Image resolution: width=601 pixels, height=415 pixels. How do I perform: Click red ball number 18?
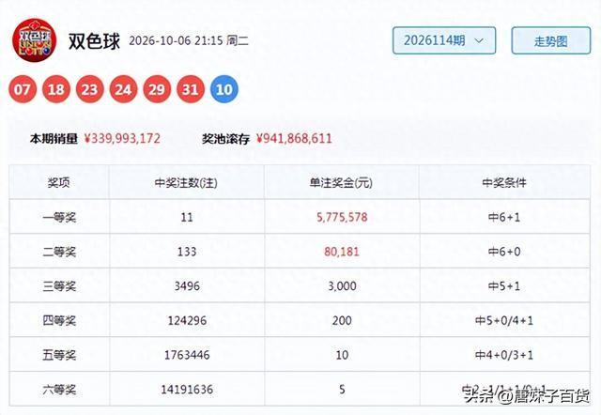pos(56,89)
